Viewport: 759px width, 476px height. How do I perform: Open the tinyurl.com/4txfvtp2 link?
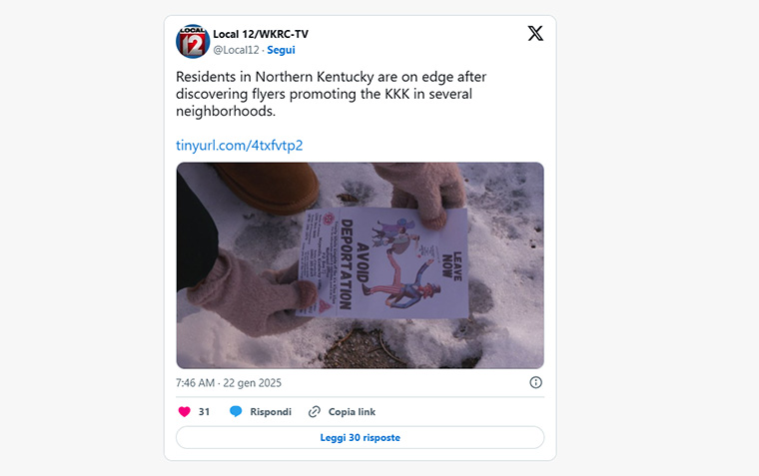click(239, 145)
